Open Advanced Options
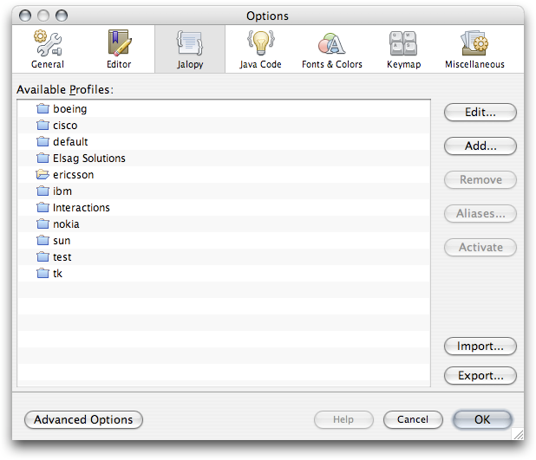The height and width of the screenshot is (460, 536). point(83,419)
